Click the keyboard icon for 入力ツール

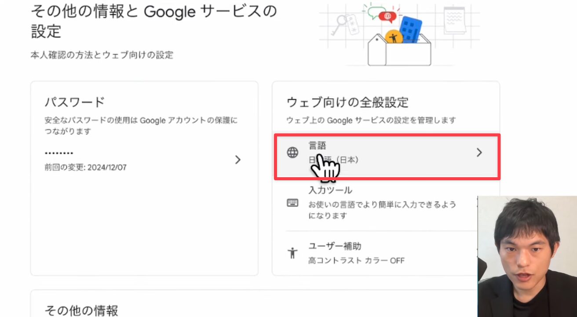(292, 203)
